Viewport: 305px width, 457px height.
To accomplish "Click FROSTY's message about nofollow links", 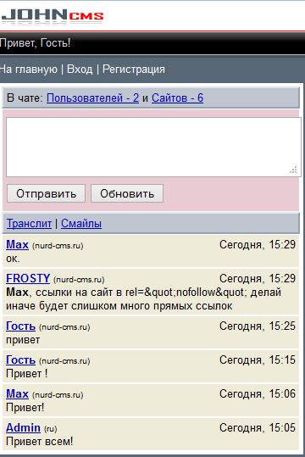I will coord(144,299).
